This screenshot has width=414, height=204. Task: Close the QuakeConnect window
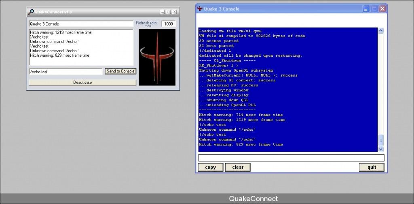point(175,12)
